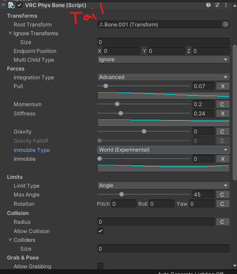Click the Momentum value field 0.2
Image resolution: width=237 pixels, height=274 pixels.
pos(204,104)
